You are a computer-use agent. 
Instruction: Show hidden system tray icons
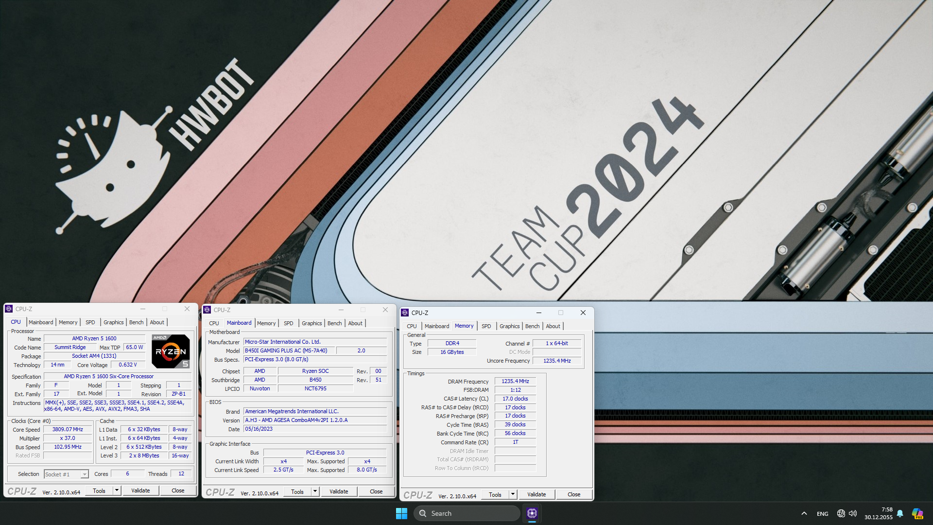tap(804, 513)
